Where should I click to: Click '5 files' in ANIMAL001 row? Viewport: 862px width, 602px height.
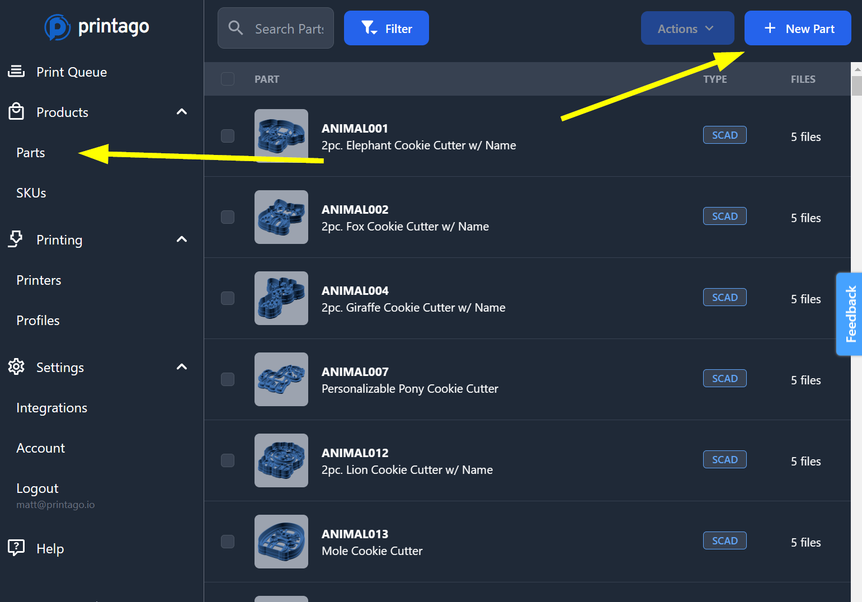coord(806,137)
